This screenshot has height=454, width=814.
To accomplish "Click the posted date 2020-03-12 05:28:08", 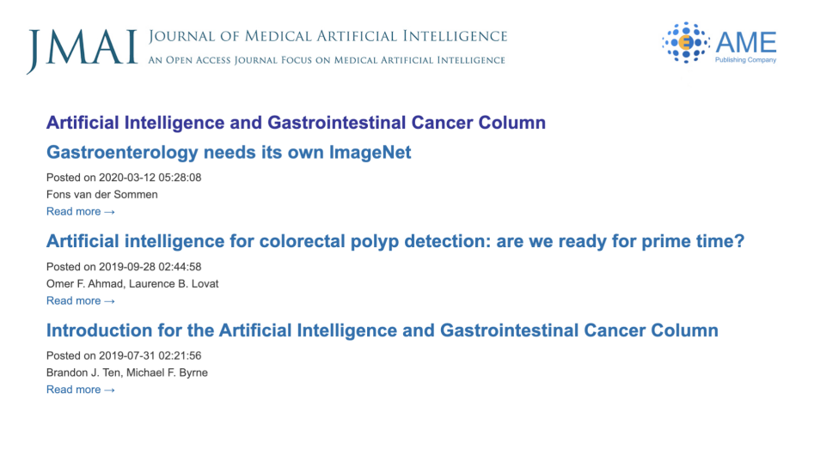I will [x=150, y=178].
